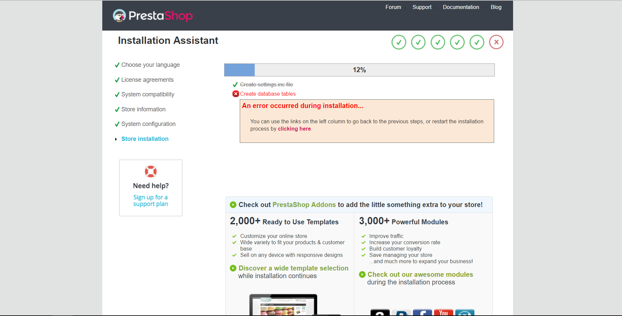Click the fifth green check step circle
Viewport: 622px width, 316px height.
coord(477,42)
